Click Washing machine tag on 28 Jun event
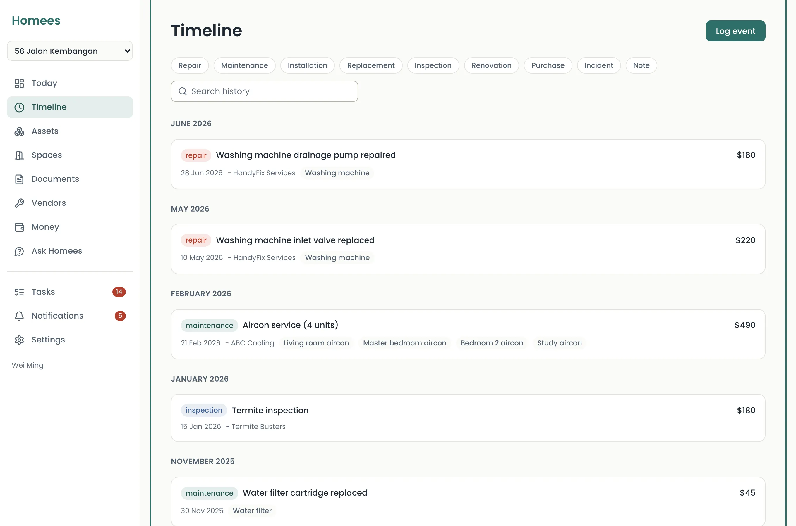The width and height of the screenshot is (796, 526). (337, 173)
